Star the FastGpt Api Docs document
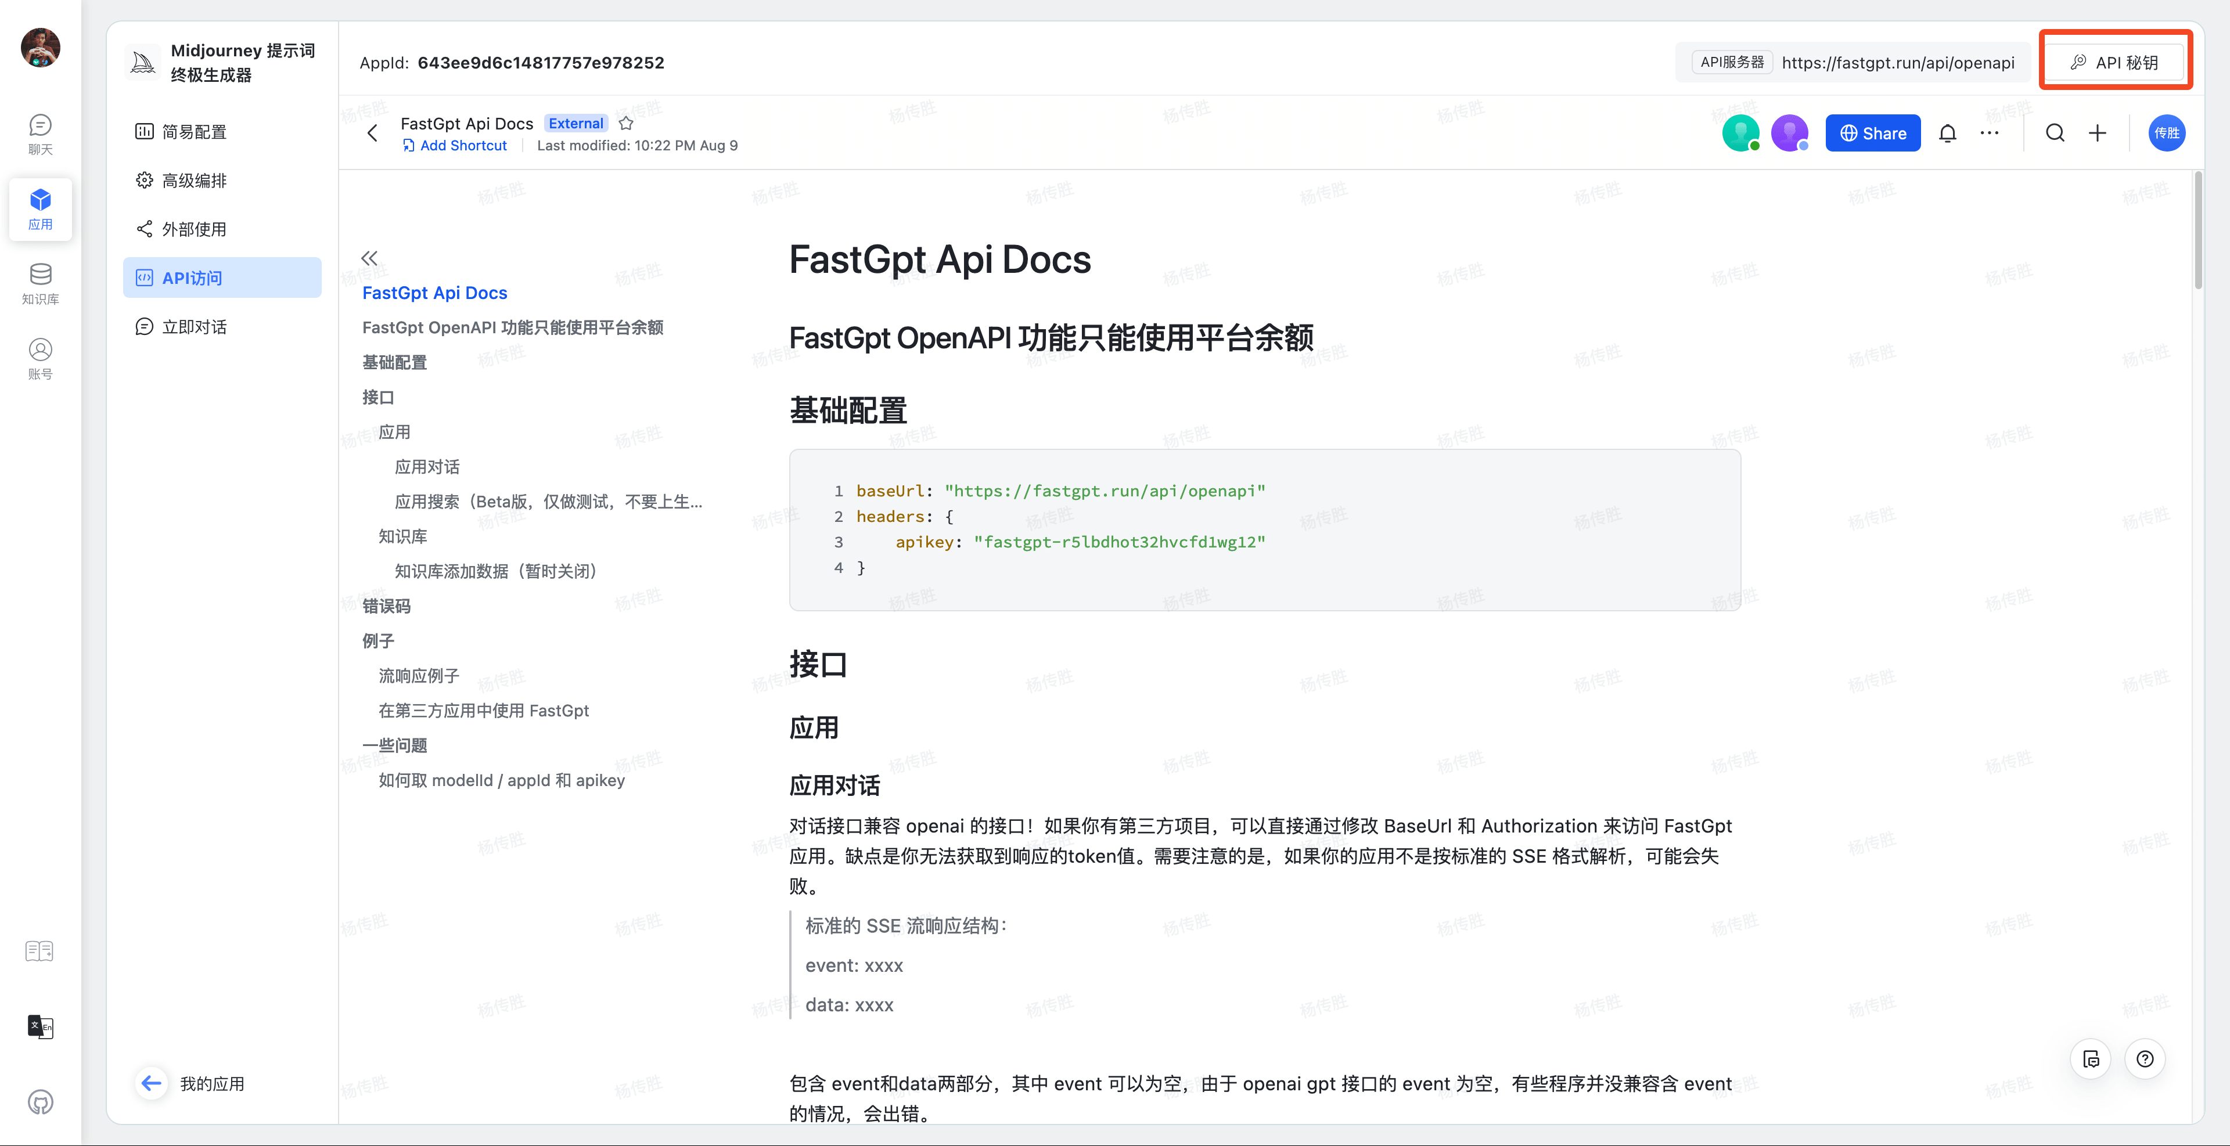Screen dimensions: 2230x1146 [626, 124]
